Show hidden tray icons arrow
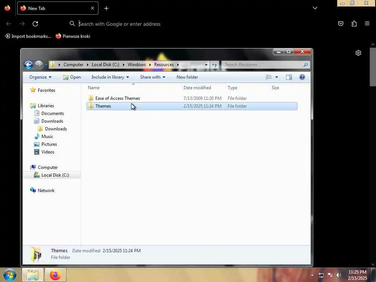Image resolution: width=376 pixels, height=282 pixels. point(312,275)
